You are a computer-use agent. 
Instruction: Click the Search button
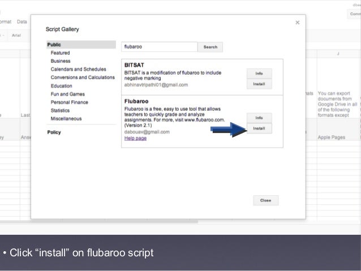210,47
